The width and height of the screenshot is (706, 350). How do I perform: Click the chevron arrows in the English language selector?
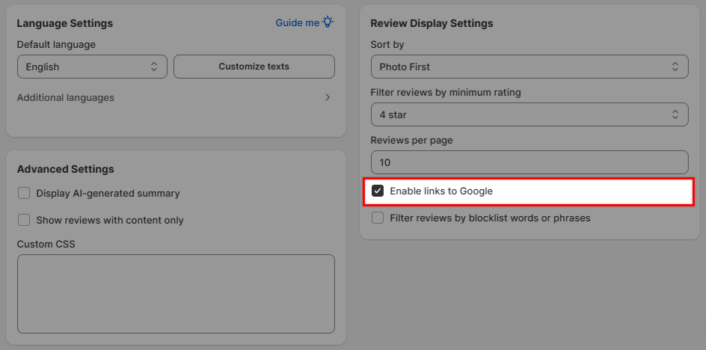point(154,67)
